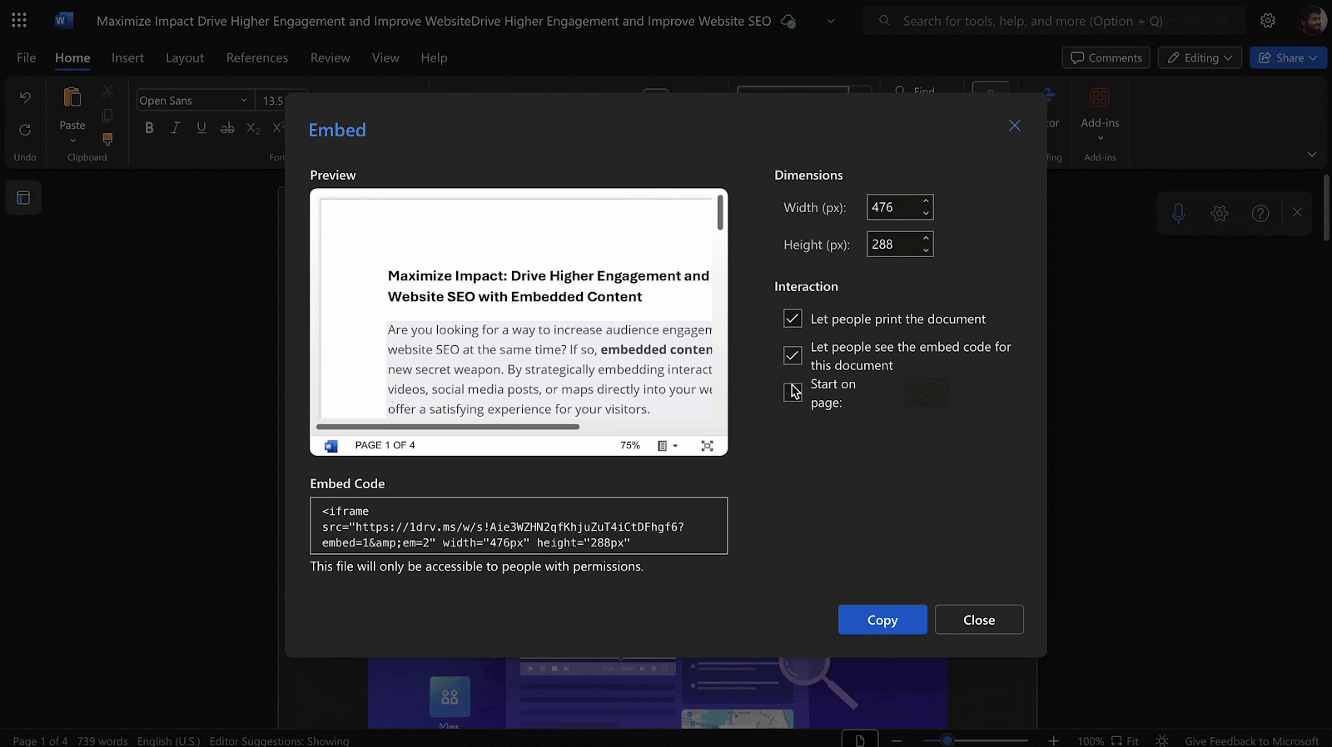This screenshot has height=747, width=1332.
Task: Click the Paste clipboard icon
Action: click(72, 97)
